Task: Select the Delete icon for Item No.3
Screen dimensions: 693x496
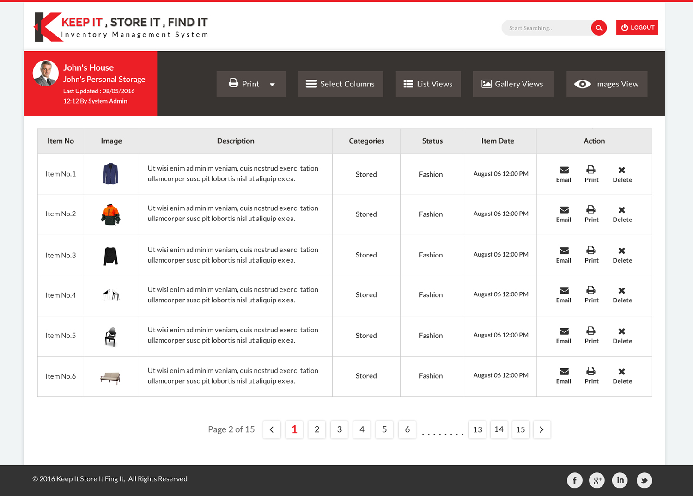Action: 622,251
